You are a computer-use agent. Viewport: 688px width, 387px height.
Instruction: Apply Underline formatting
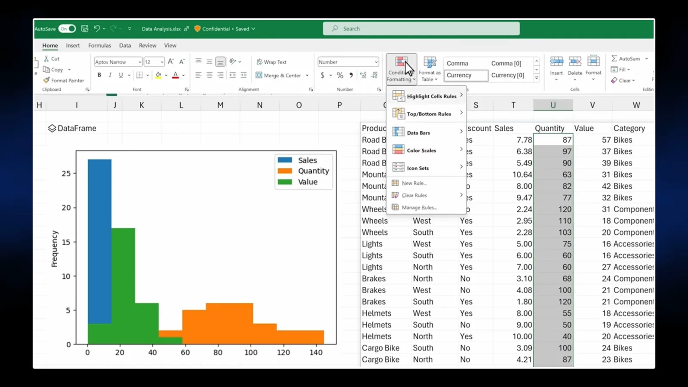click(121, 75)
